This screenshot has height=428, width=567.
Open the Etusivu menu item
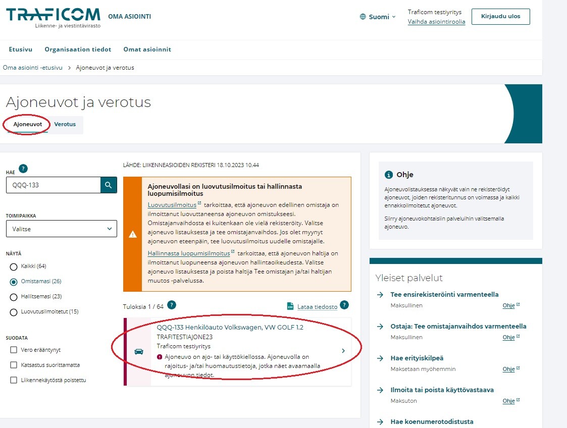pos(21,49)
